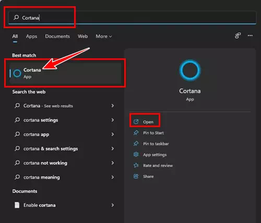
Task: Switch to the Apps tab
Action: pyautogui.click(x=31, y=36)
